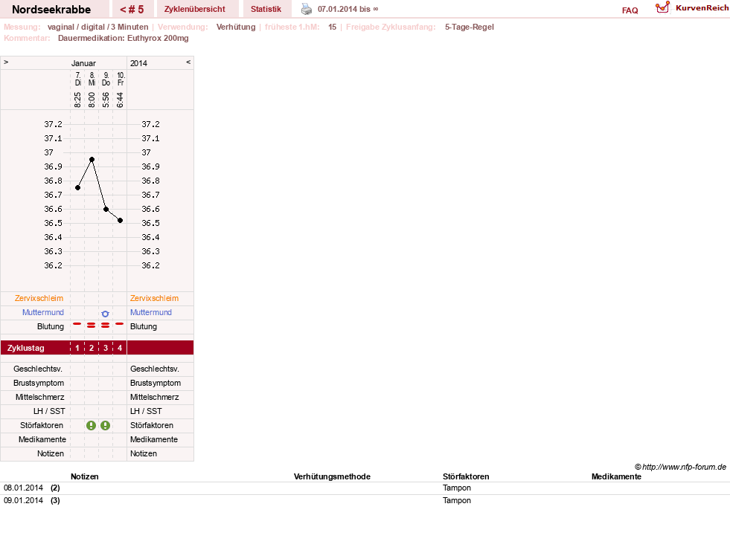Viewport: 730px width, 550px height.
Task: Click the '2014' year header
Action: 138,63
